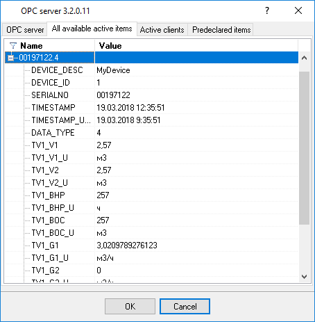Select the DEVICE_ID item
This screenshot has width=315, height=322.
click(51, 83)
